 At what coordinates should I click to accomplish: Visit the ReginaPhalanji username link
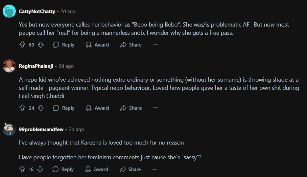click(36, 66)
